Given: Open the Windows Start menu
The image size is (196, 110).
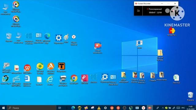Looking at the screenshot, I should tap(3, 108).
